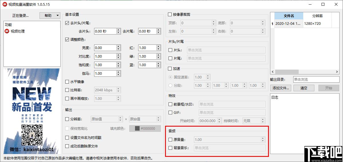Click the 对比度 value stepper
The height and width of the screenshot is (162, 343).
(118, 56)
